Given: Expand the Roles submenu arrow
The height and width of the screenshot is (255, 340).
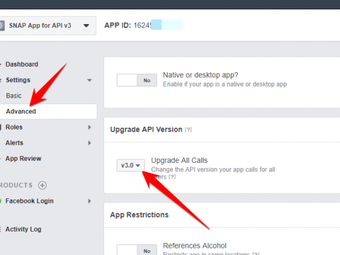Looking at the screenshot, I should (89, 127).
